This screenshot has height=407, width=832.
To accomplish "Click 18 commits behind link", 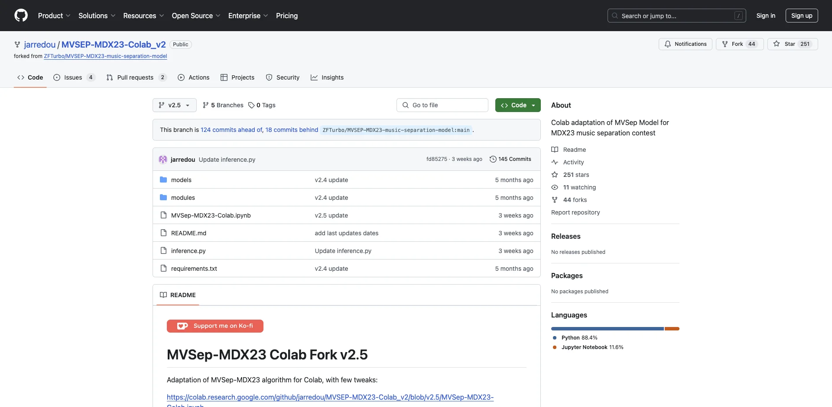I will 292,130.
